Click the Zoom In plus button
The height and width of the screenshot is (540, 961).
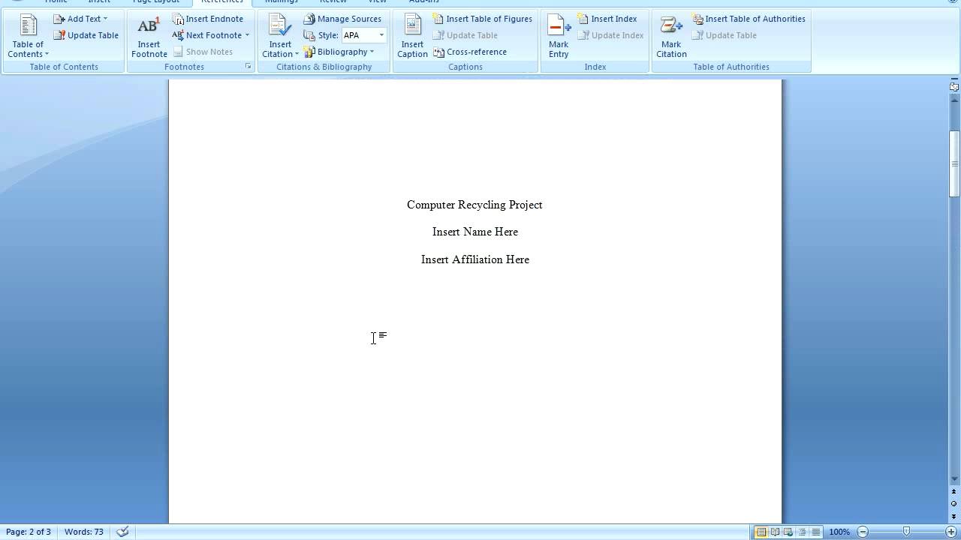(x=950, y=532)
